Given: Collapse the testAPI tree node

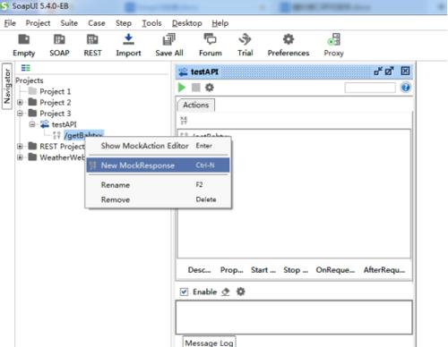Looking at the screenshot, I should coord(32,124).
